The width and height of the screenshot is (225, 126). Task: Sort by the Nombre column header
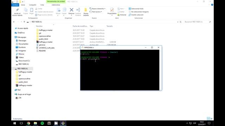pos(39,26)
